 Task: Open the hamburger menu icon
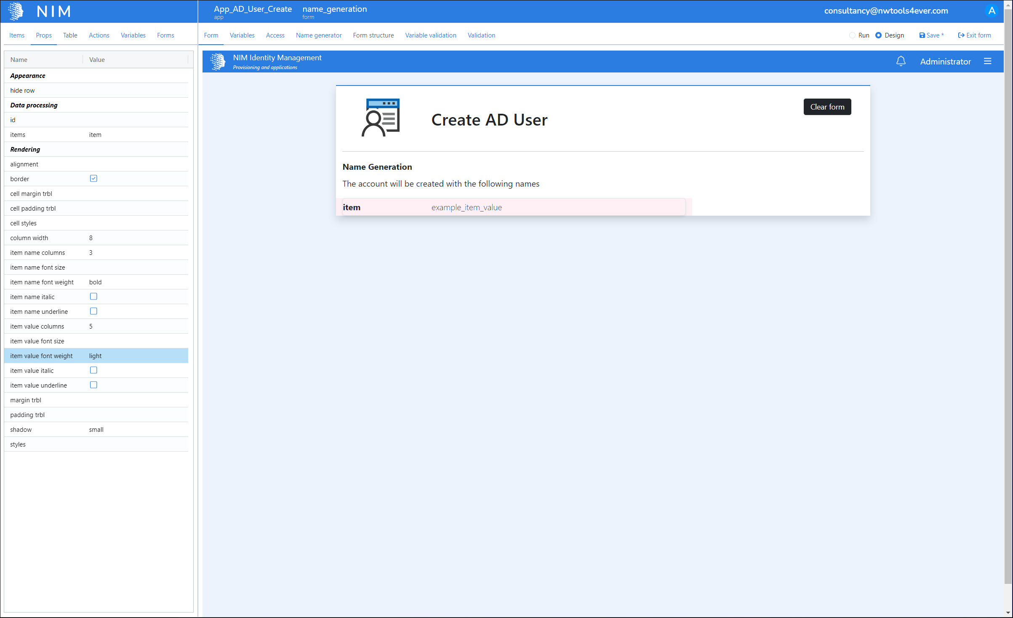(x=987, y=62)
